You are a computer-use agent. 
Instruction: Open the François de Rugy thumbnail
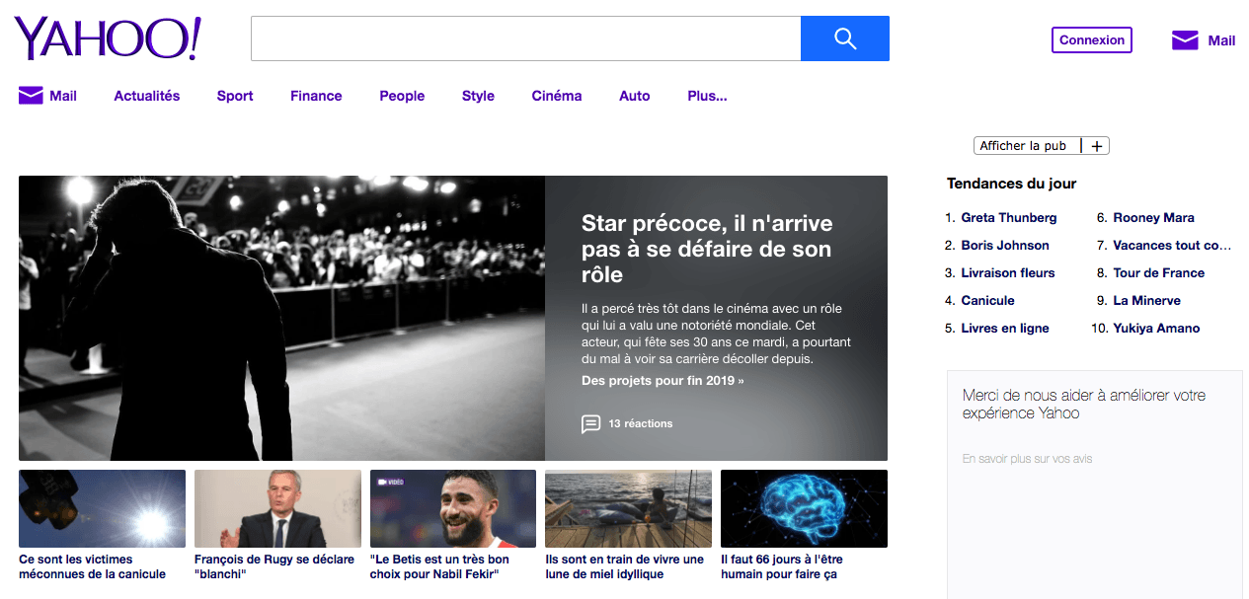pyautogui.click(x=277, y=508)
